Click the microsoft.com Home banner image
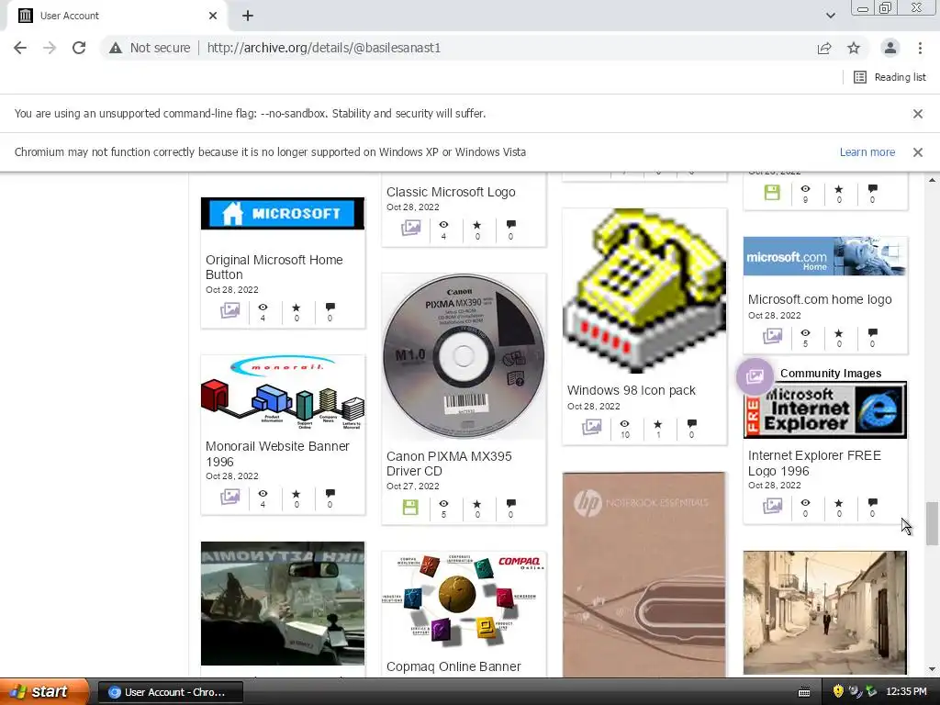Viewport: 940px width, 705px height. 825,256
